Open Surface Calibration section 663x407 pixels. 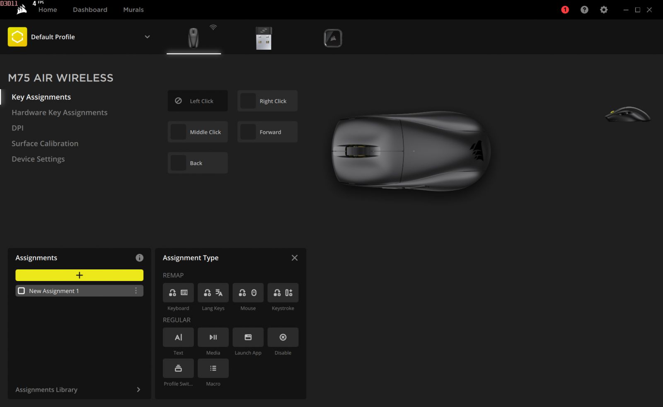[x=45, y=143]
